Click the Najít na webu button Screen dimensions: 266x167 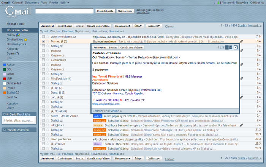click(125, 11)
